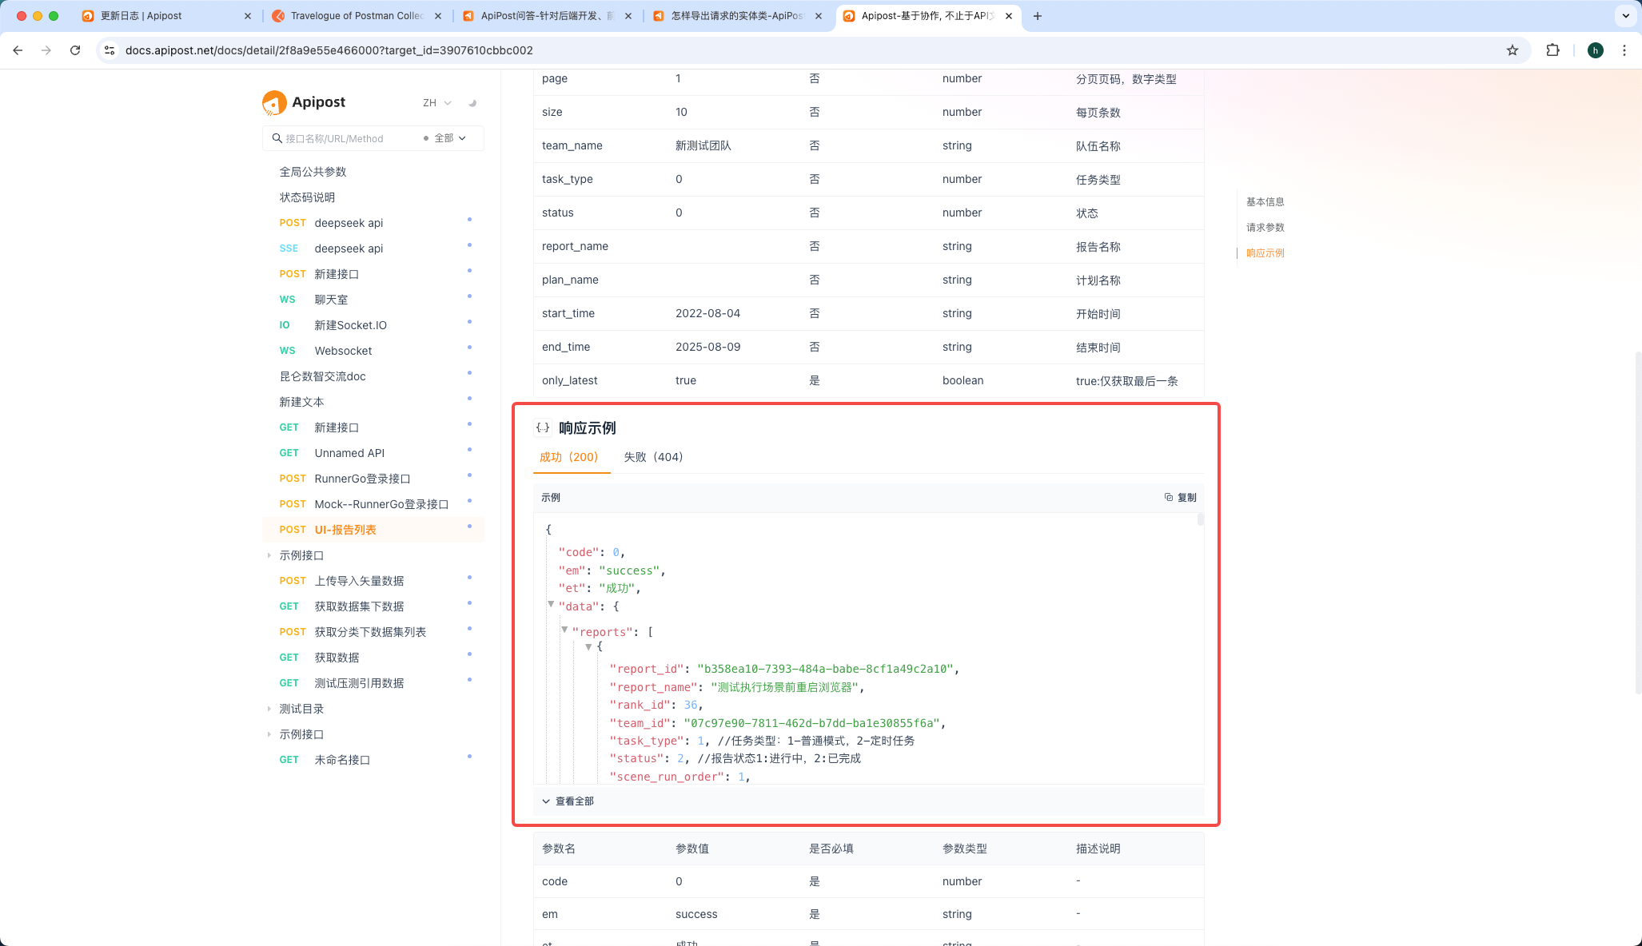This screenshot has height=946, width=1642.
Task: Click the copy icon in example header
Action: [1169, 497]
